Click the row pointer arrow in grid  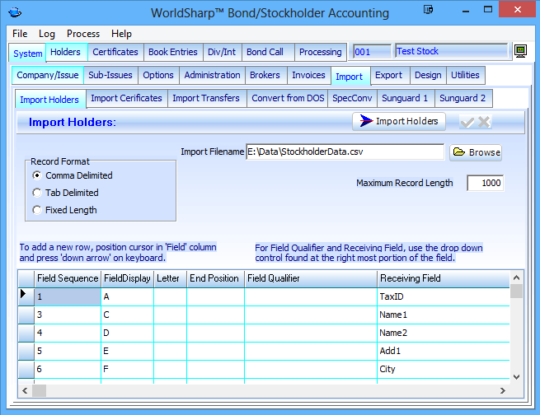pos(24,296)
